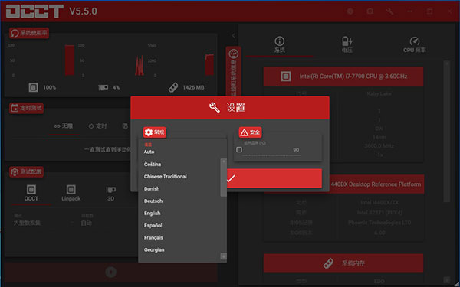This screenshot has width=460, height=287.
Task: Select the 3D test tab
Action: [x=110, y=194]
